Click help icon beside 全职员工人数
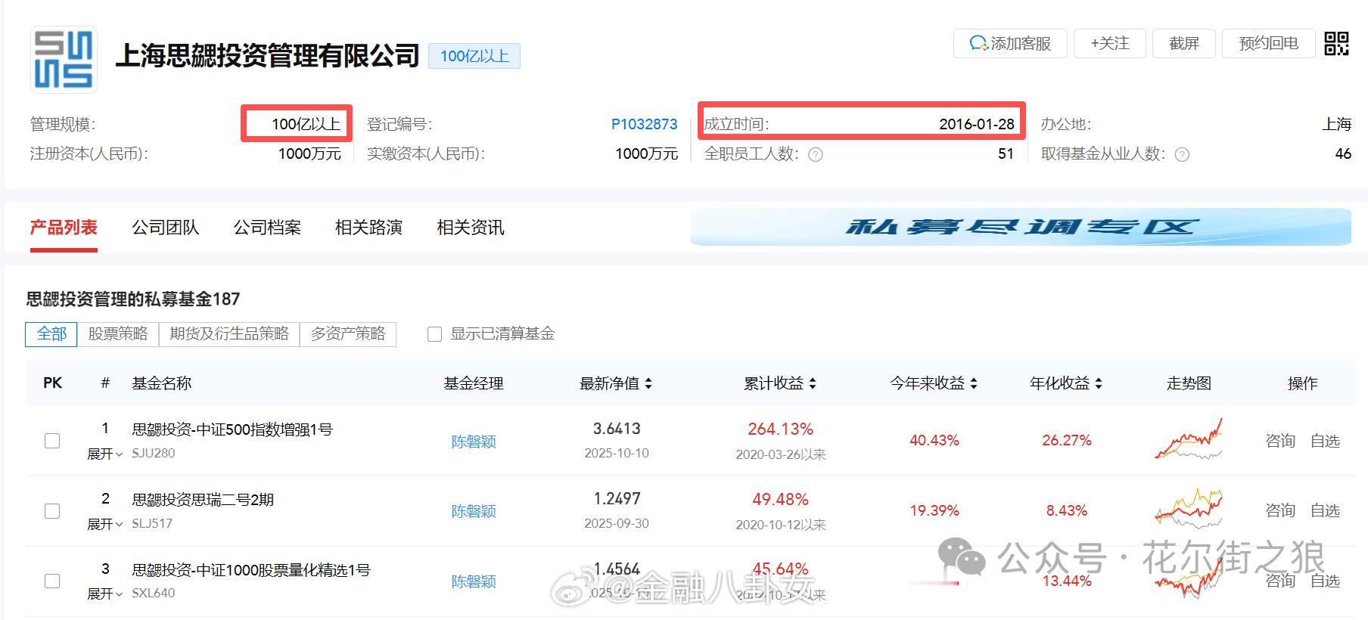This screenshot has width=1368, height=620. [816, 155]
